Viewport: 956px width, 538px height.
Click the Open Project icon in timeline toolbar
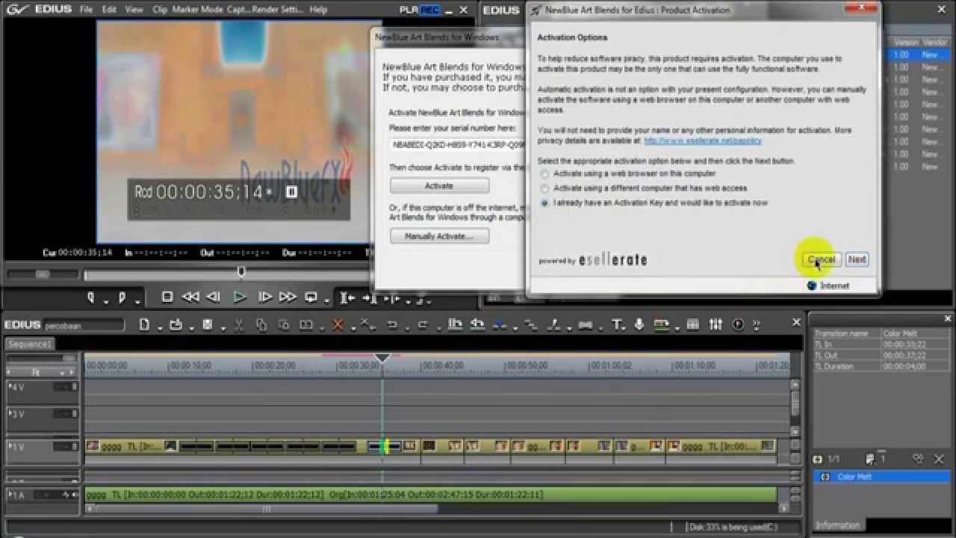click(x=176, y=324)
